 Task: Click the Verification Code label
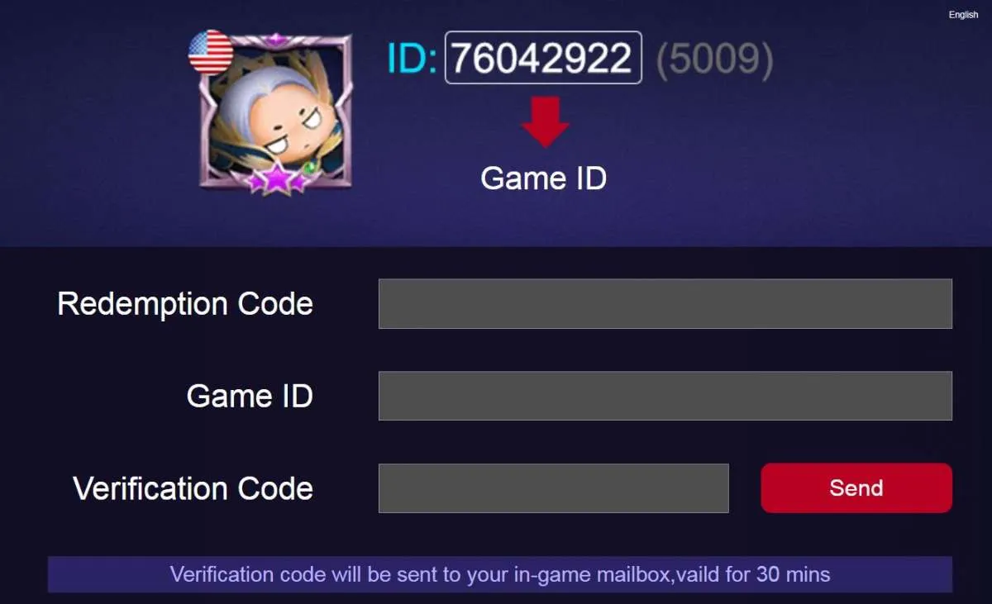[x=193, y=488]
